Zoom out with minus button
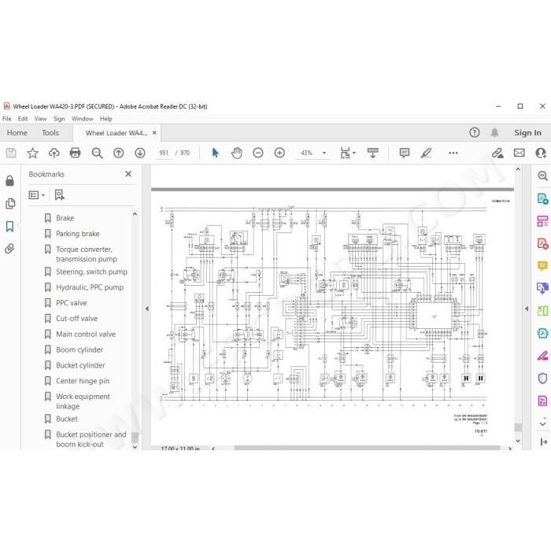The width and height of the screenshot is (551, 551). coord(258,153)
